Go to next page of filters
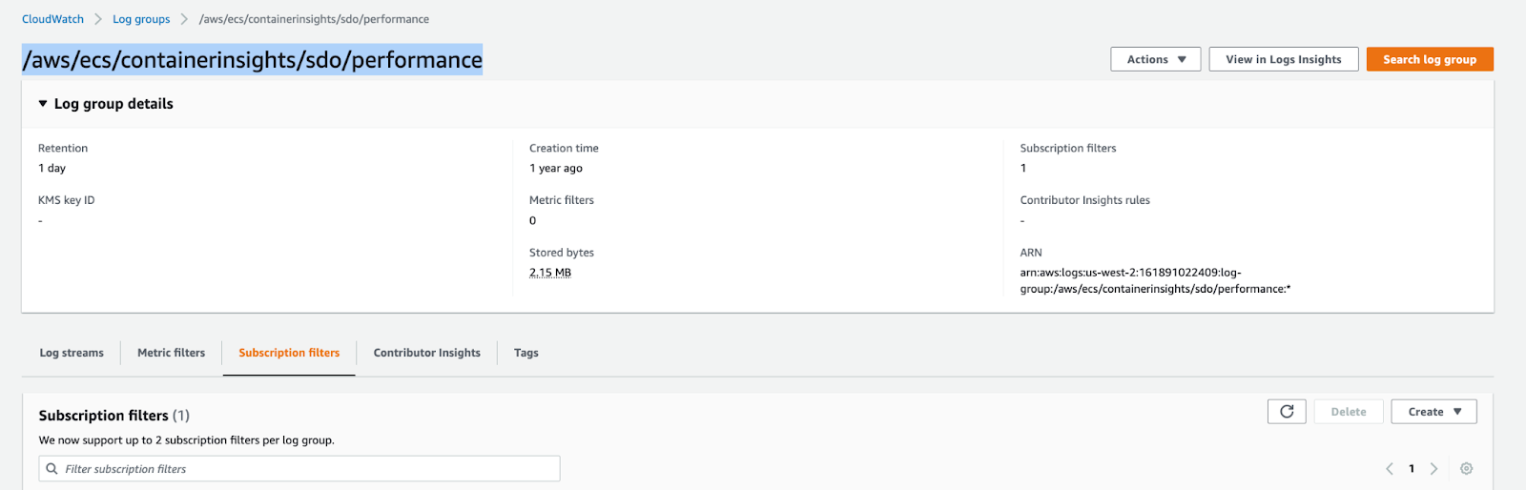The height and width of the screenshot is (490, 1526). tap(1433, 469)
